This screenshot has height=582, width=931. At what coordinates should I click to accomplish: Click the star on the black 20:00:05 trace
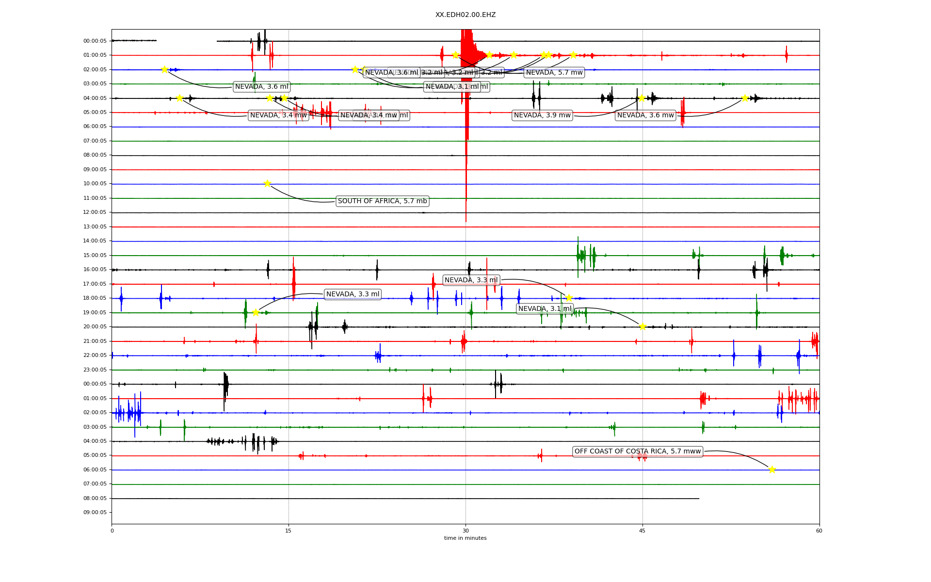click(x=642, y=326)
